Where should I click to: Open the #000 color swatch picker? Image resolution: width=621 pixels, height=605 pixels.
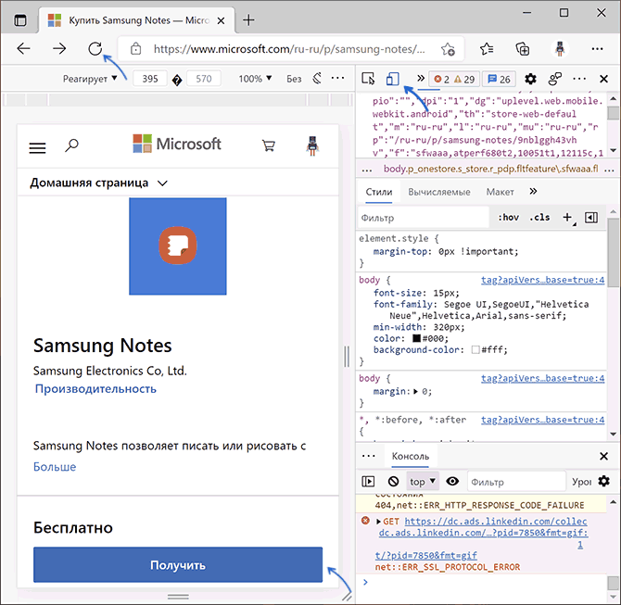click(x=416, y=338)
